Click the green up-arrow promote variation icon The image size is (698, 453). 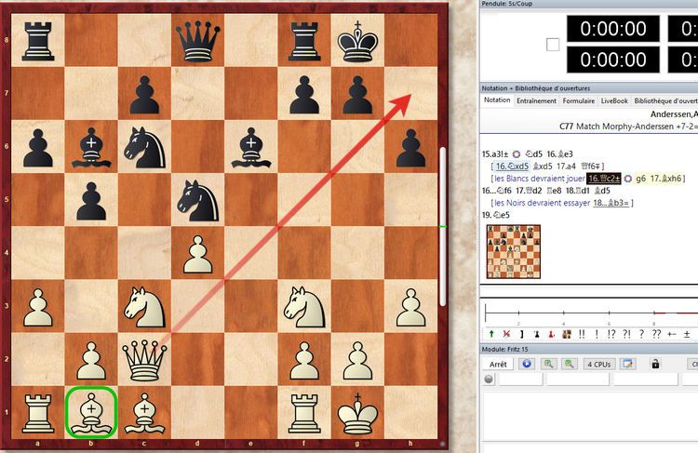(490, 332)
